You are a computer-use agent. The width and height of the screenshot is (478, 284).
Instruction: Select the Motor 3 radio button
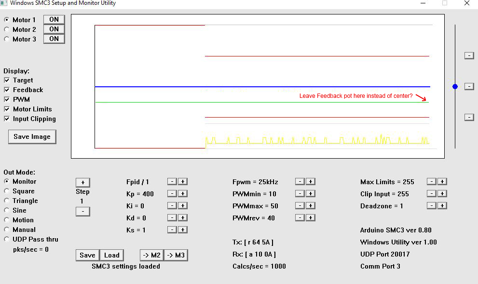pos(6,39)
